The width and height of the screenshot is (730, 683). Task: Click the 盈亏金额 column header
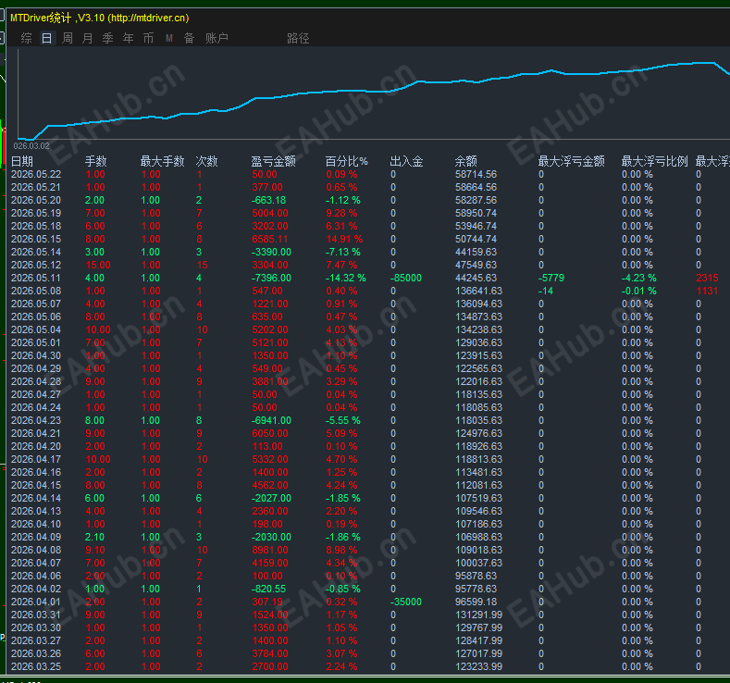point(274,162)
